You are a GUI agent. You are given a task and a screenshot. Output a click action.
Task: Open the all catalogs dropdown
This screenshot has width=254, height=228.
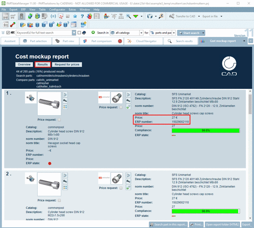click(x=141, y=33)
